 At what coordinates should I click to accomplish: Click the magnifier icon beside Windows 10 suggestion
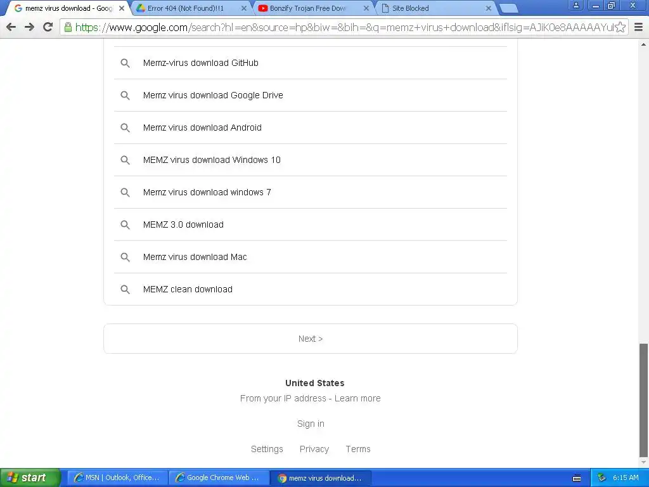125,160
